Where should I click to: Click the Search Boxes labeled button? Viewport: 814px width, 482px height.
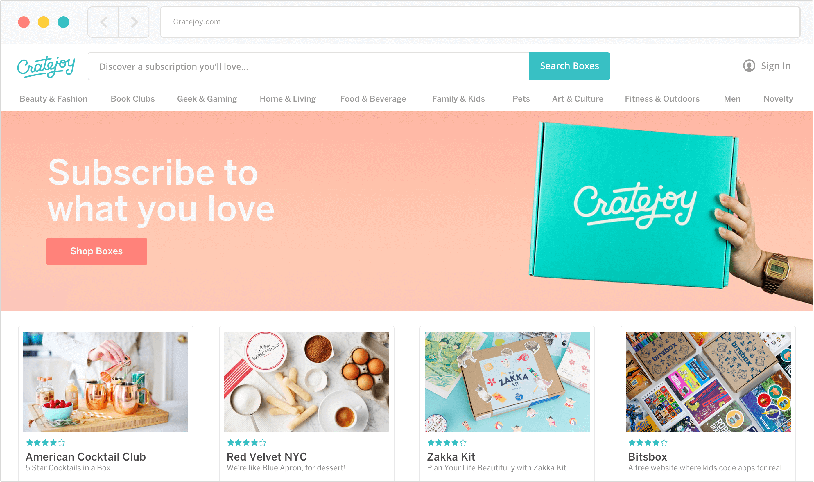569,65
